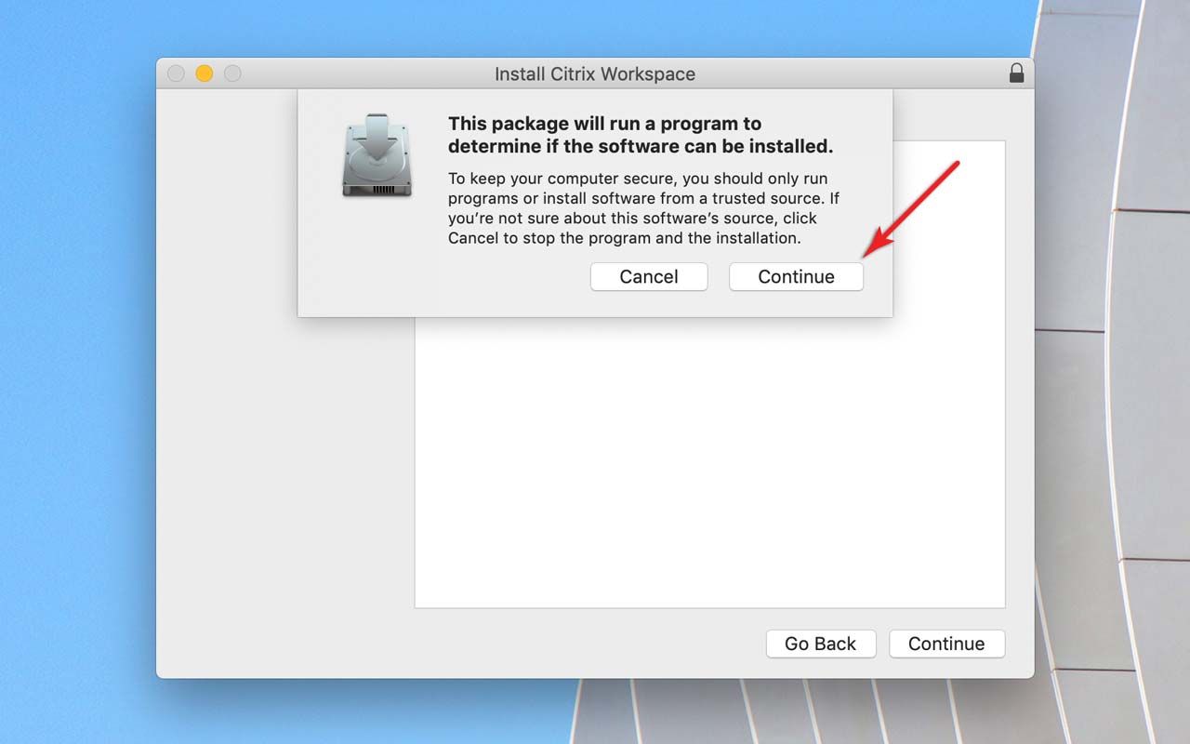Click Continue in the security warning dialog
Screen dimensions: 1190x744
pos(796,276)
